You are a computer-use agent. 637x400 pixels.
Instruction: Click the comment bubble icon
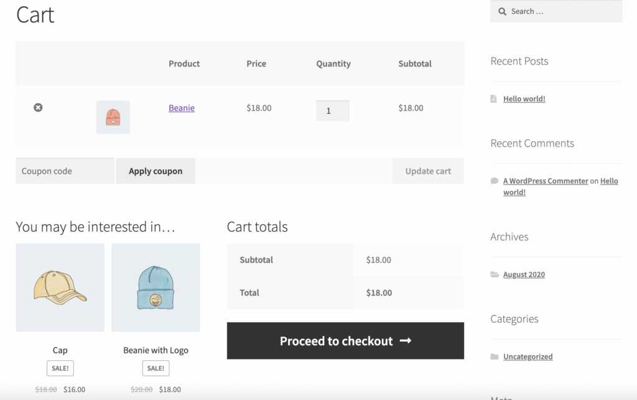(x=495, y=181)
